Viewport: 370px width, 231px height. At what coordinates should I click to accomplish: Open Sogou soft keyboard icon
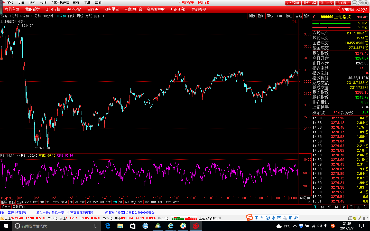[279, 218]
